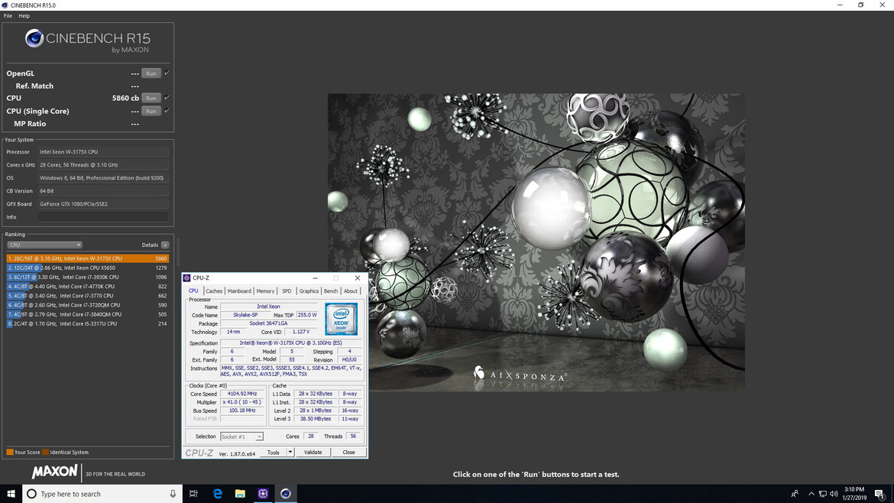Switch to Bench tab in CPU-Z

331,290
